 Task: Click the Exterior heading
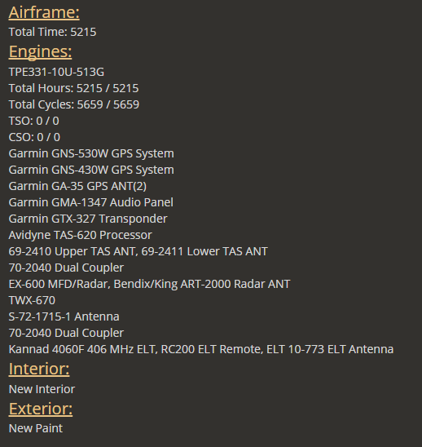click(41, 409)
